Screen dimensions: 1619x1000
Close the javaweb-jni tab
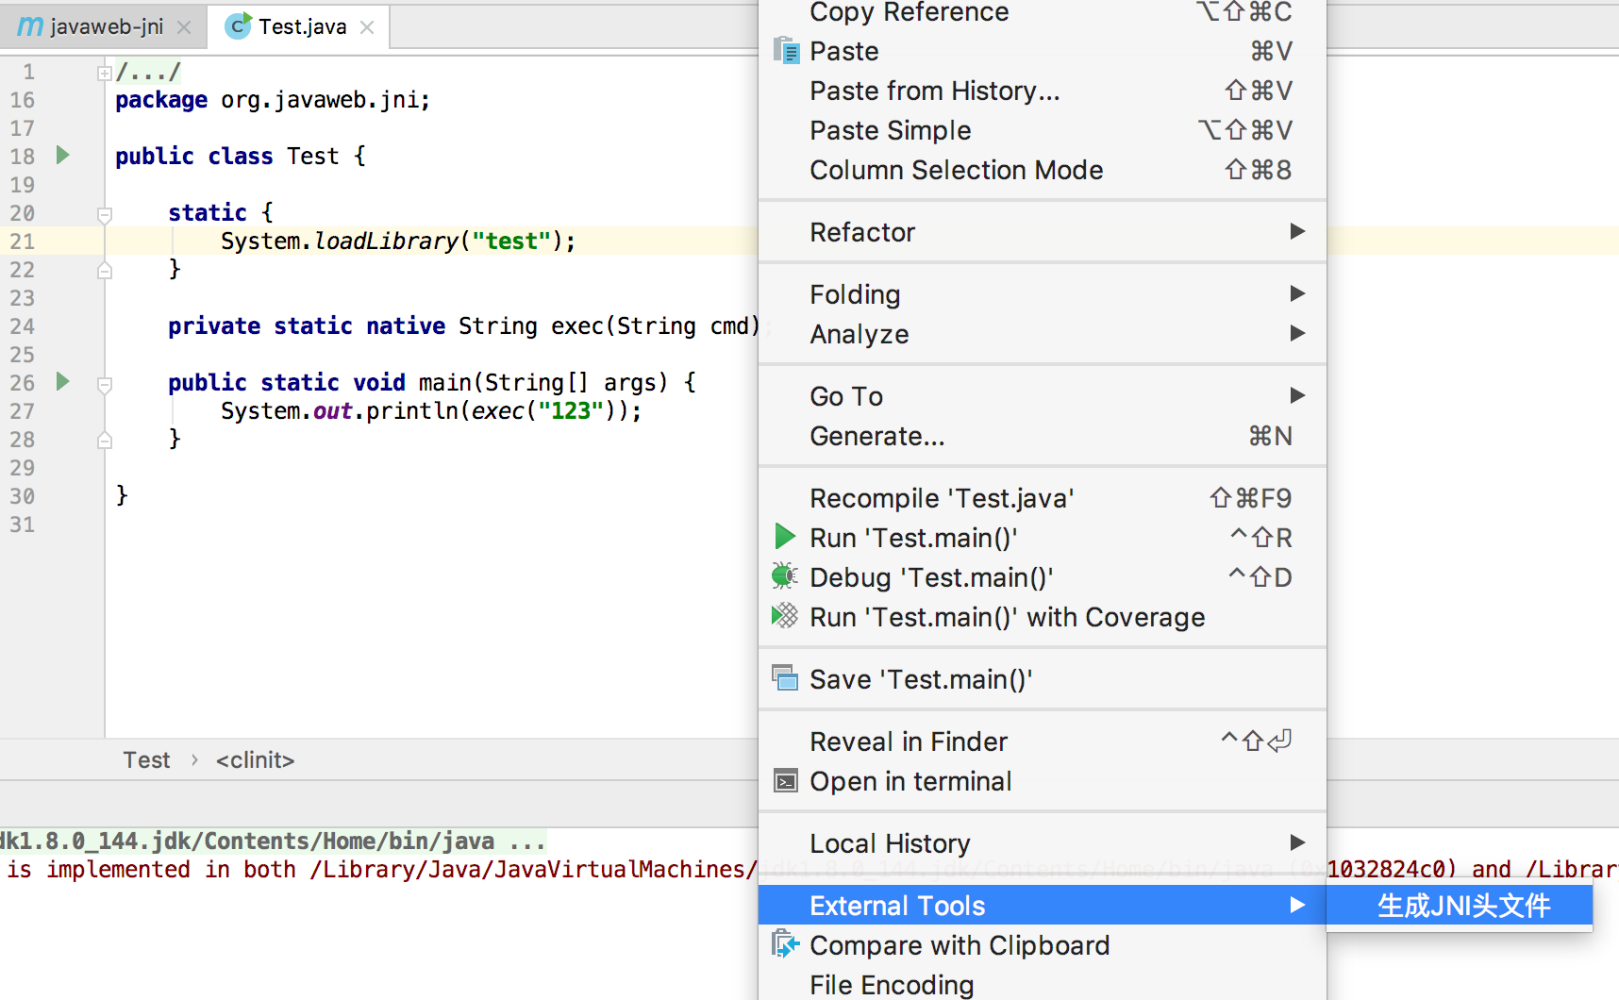[x=185, y=27]
